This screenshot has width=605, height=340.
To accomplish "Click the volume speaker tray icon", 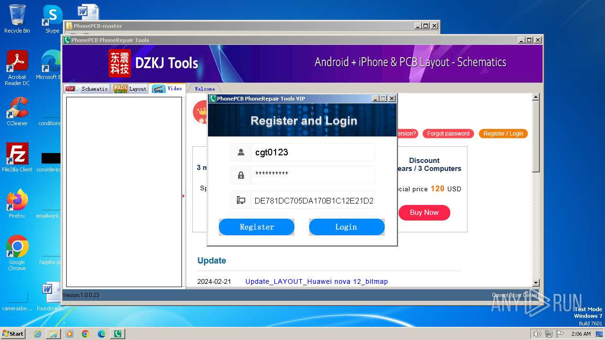I will (537, 334).
